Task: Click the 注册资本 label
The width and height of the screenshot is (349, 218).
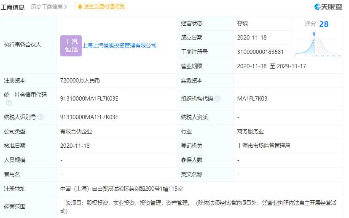Action: [x=14, y=80]
